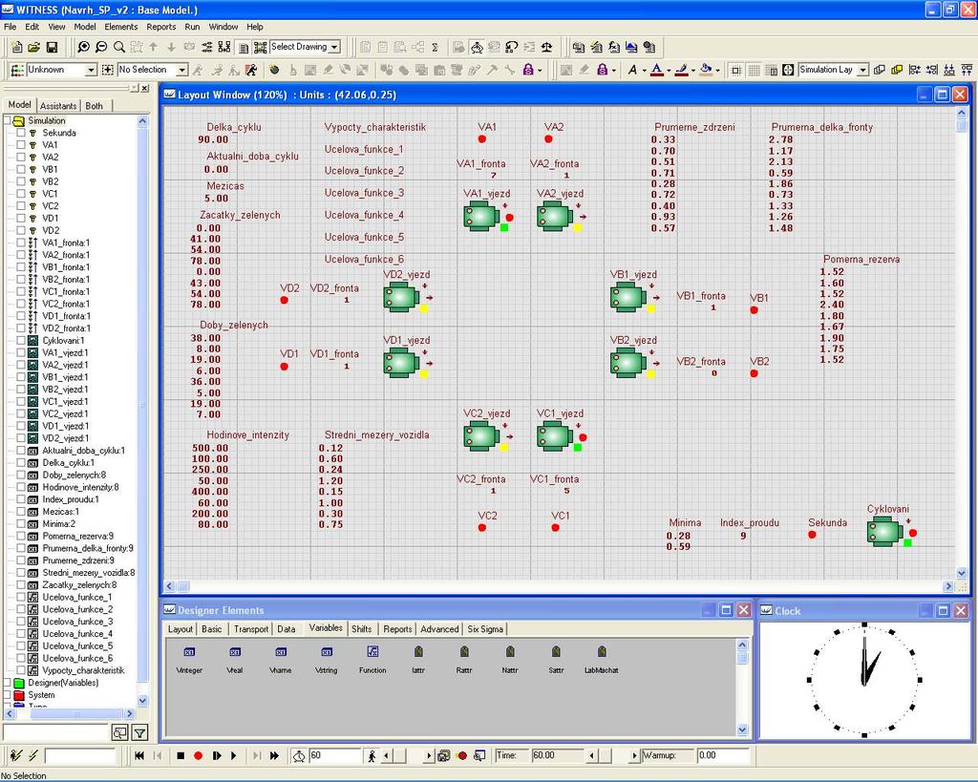Check the Delka_cyklu:1 checkbox
This screenshot has width=978, height=782.
(x=21, y=463)
